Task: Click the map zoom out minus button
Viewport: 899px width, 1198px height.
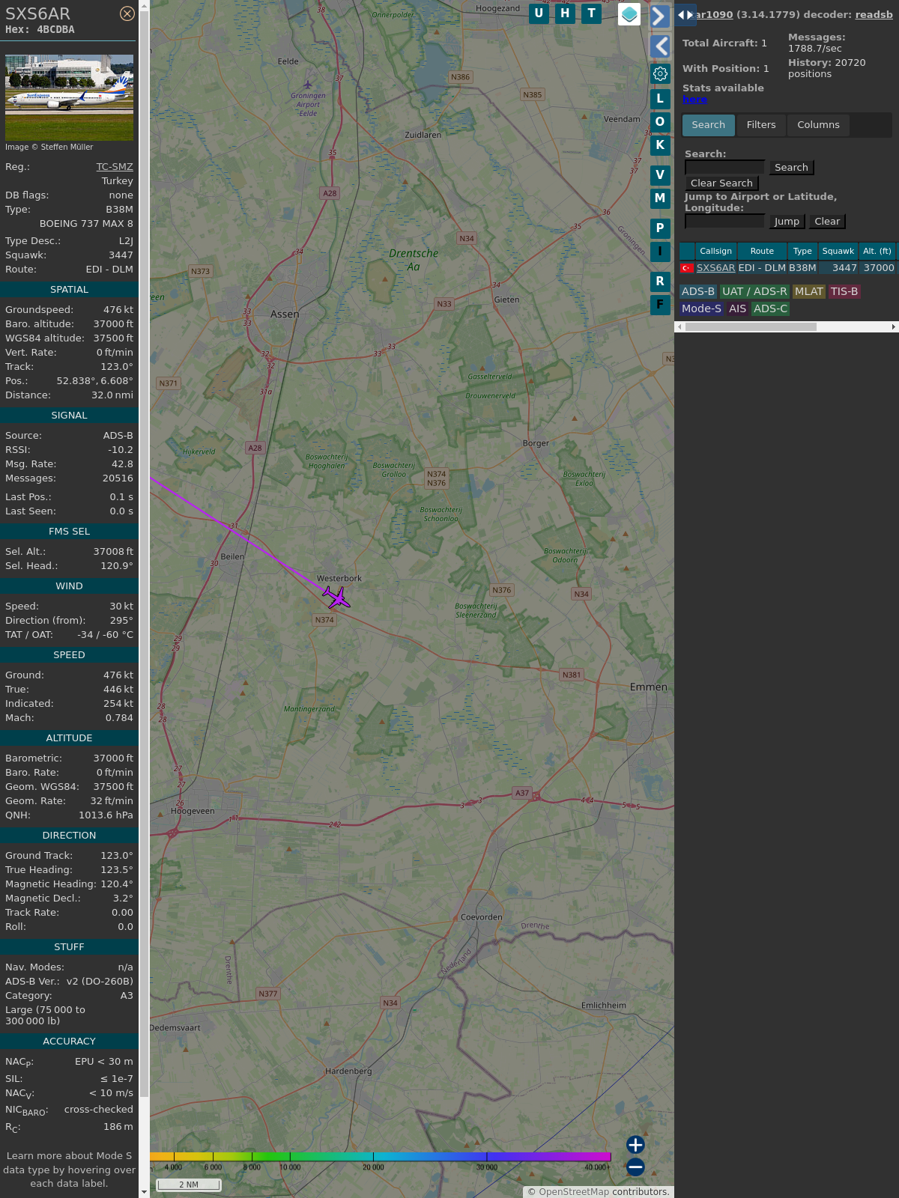Action: pyautogui.click(x=635, y=1167)
